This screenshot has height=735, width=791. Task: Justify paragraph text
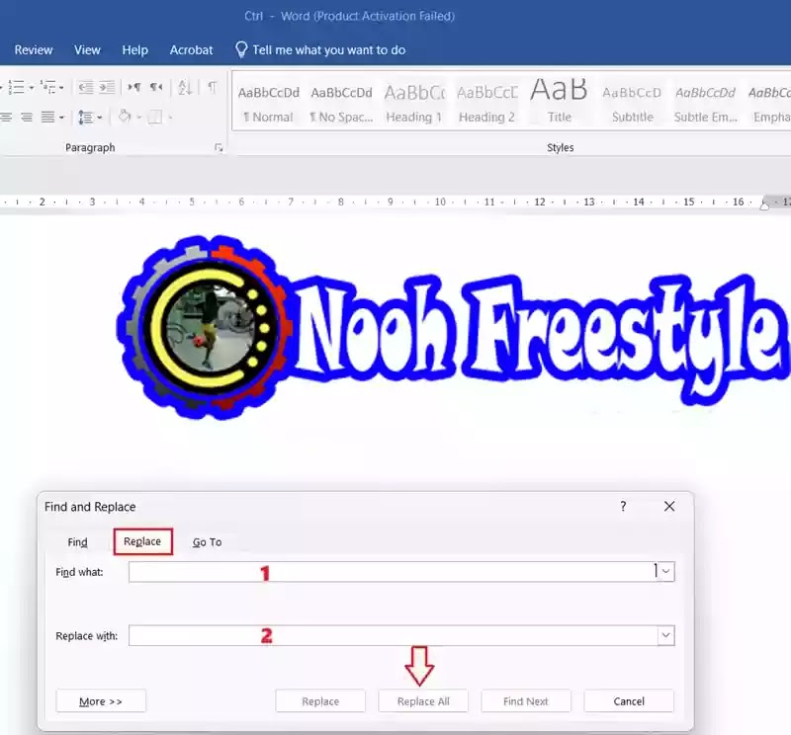pyautogui.click(x=47, y=118)
